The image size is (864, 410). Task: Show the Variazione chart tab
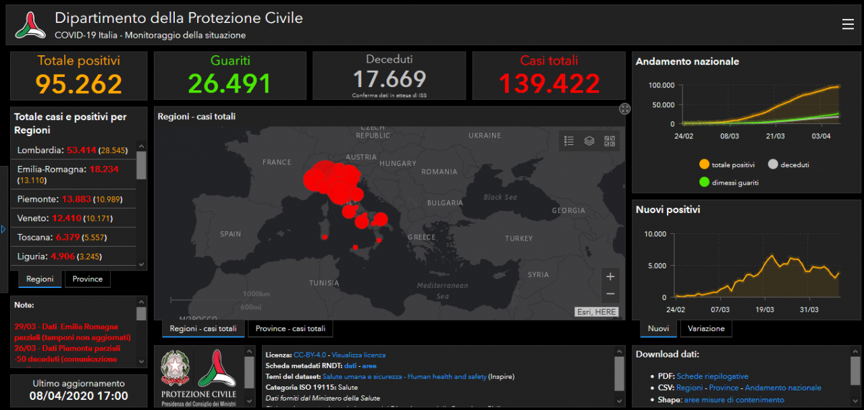coord(706,329)
